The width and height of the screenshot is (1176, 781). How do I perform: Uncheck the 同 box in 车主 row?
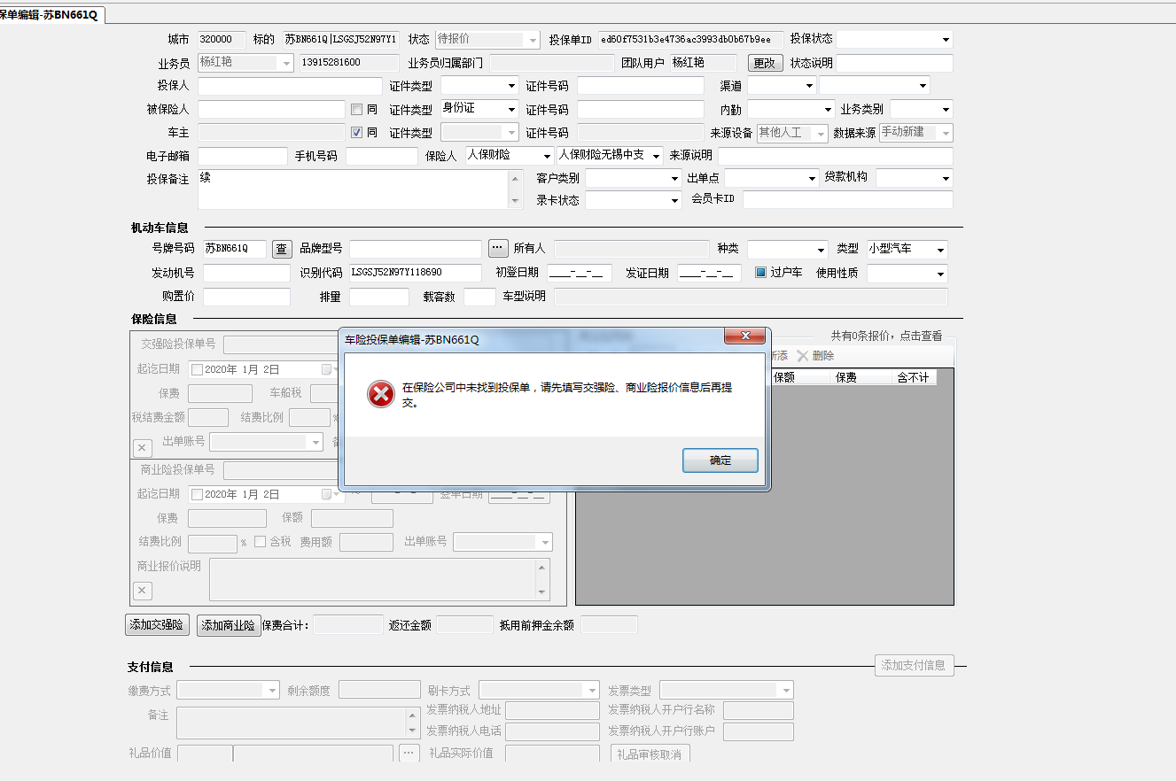(x=357, y=133)
